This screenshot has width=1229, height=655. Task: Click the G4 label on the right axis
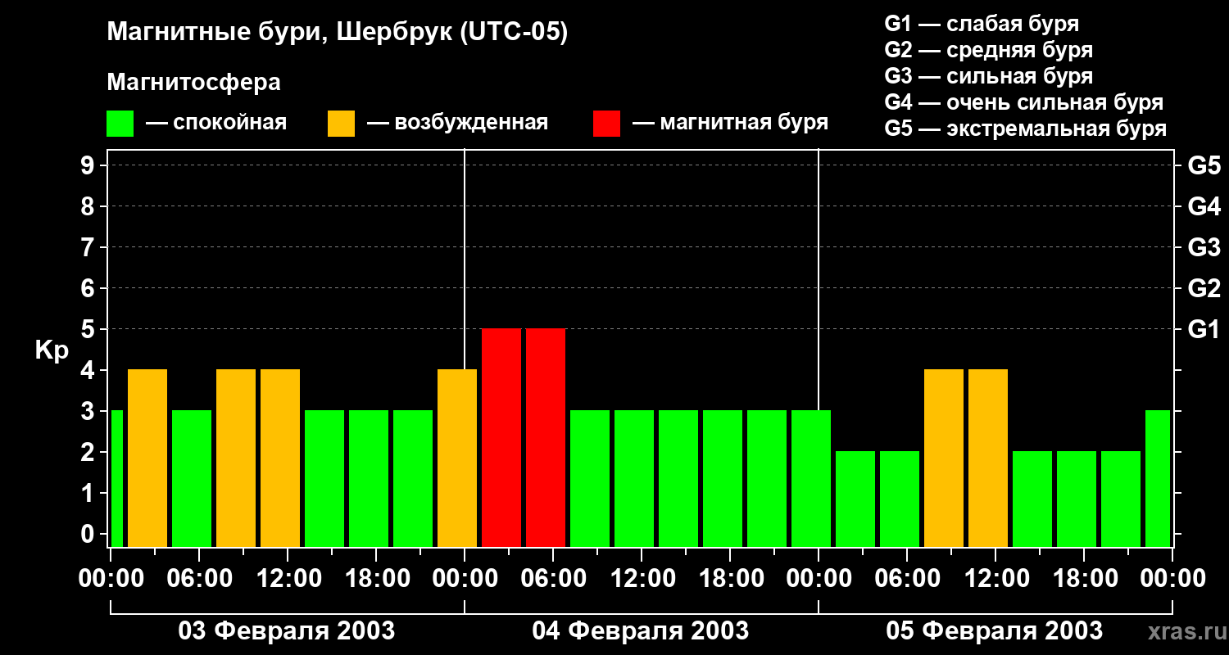click(1204, 206)
